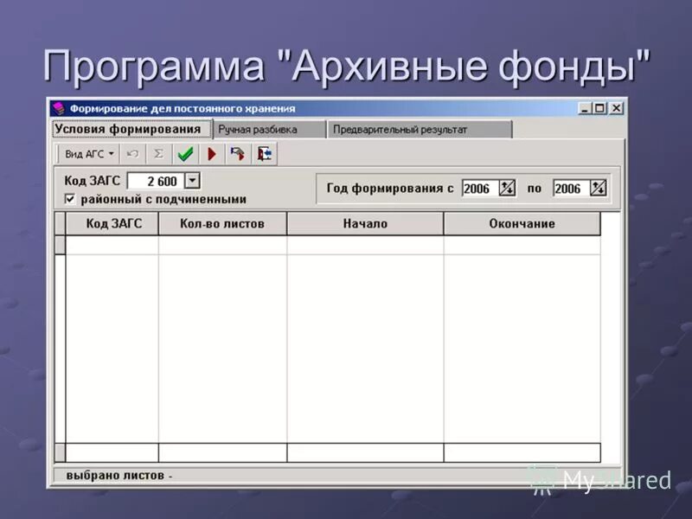
Task: Click the Кол-во листов column header
Action: point(221,224)
